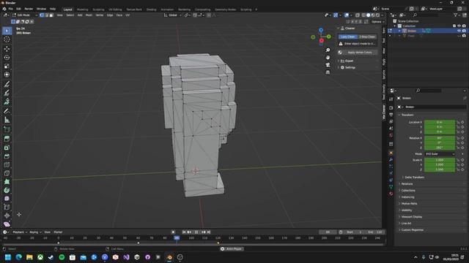Image resolution: width=469 pixels, height=263 pixels.
Task: Open the Playback menu in timeline
Action: pos(20,232)
